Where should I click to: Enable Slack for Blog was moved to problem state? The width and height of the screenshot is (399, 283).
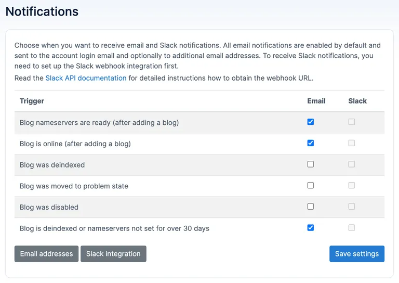coord(351,185)
